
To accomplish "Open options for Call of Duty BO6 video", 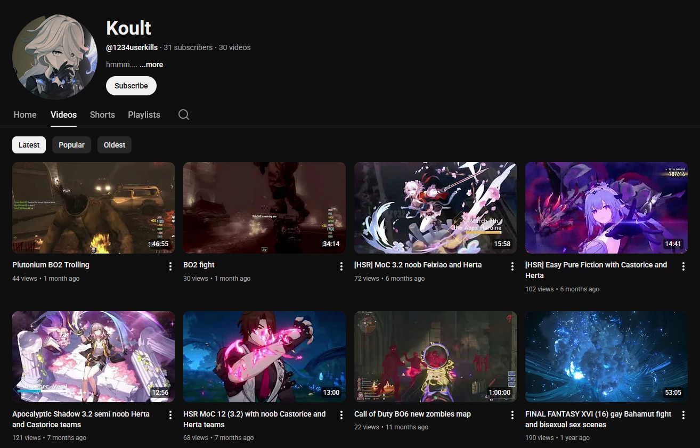I will (x=512, y=416).
